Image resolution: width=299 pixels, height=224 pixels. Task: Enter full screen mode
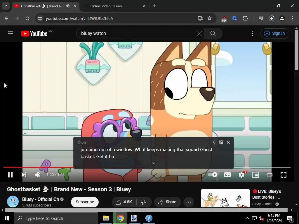tap(283, 175)
